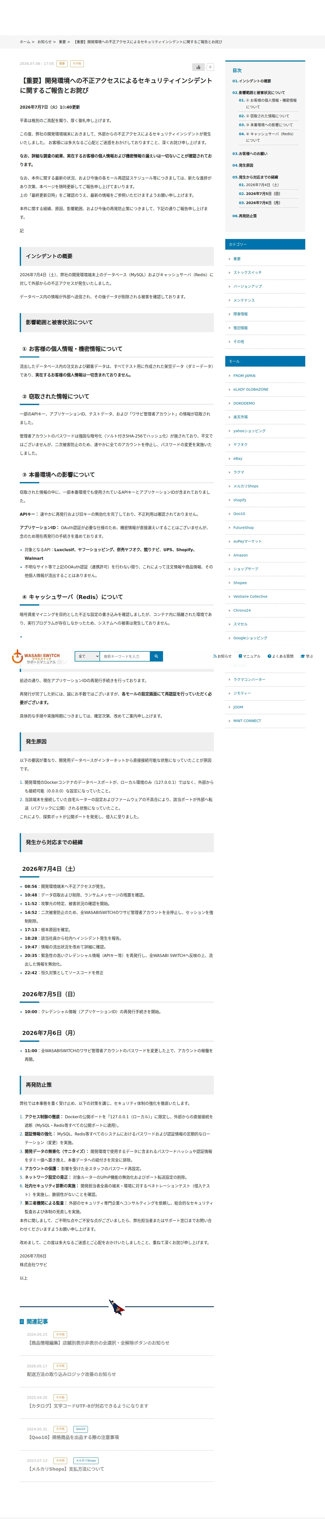The width and height of the screenshot is (325, 1519).
Task: Click the thumbs-up like button
Action: pyautogui.click(x=198, y=67)
